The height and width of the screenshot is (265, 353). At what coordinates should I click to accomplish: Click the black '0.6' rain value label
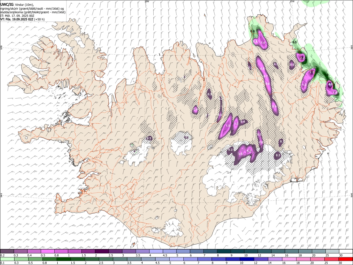(252, 31)
